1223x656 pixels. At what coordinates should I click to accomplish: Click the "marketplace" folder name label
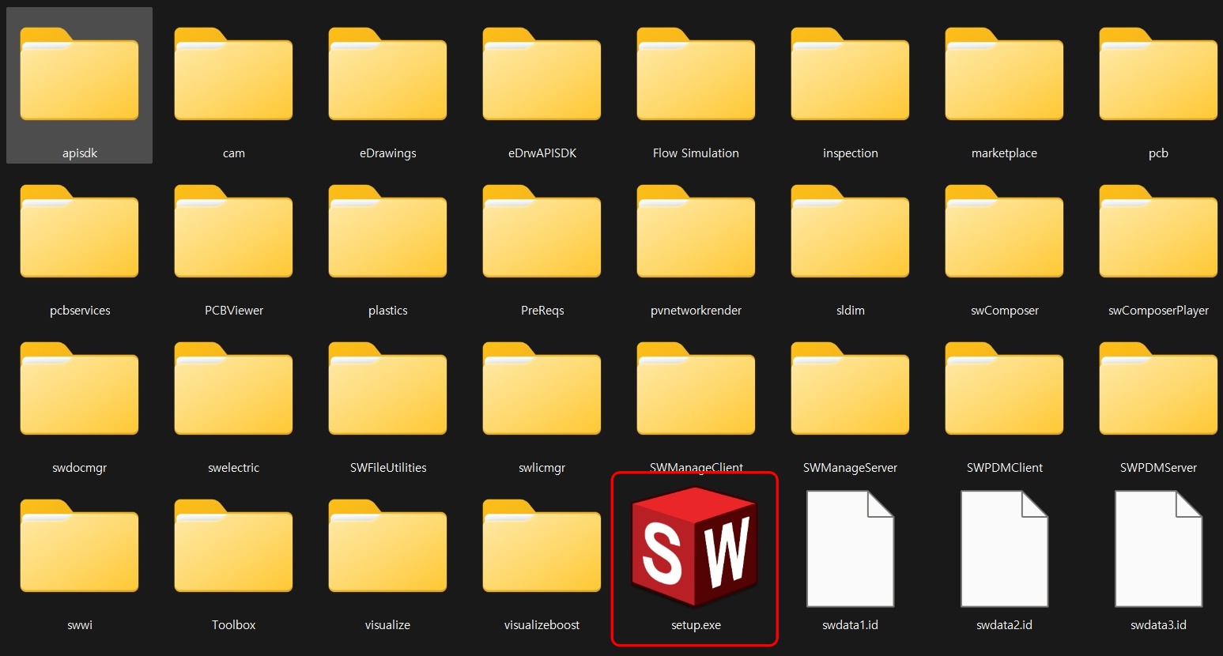(x=1004, y=153)
